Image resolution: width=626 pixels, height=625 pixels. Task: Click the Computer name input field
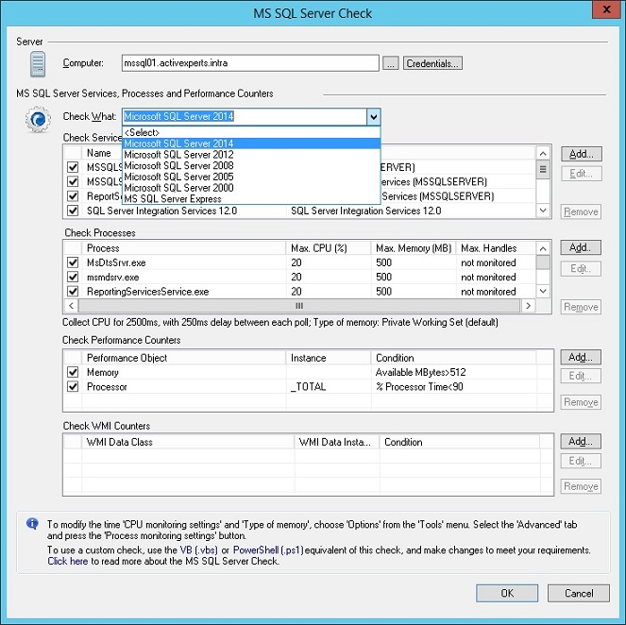click(x=250, y=63)
